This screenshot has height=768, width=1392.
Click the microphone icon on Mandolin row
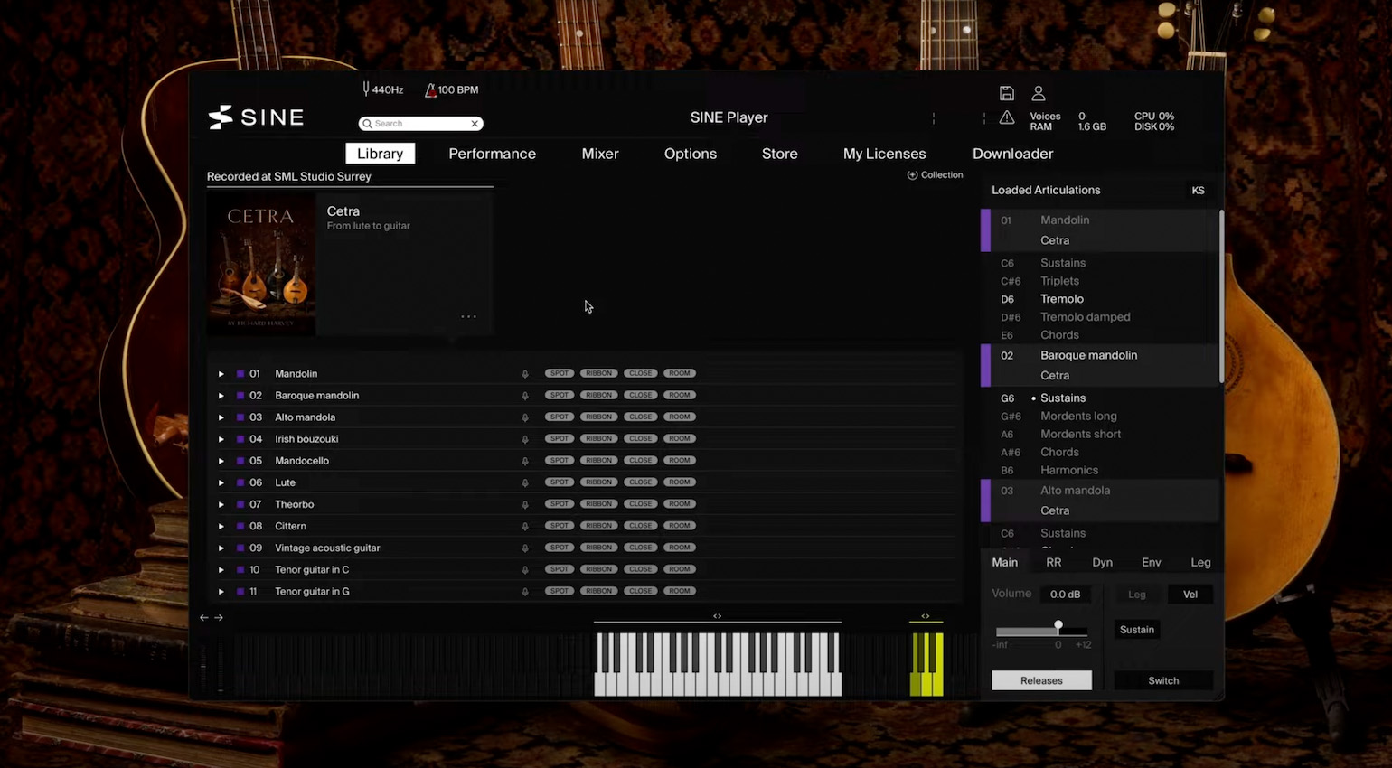click(524, 374)
